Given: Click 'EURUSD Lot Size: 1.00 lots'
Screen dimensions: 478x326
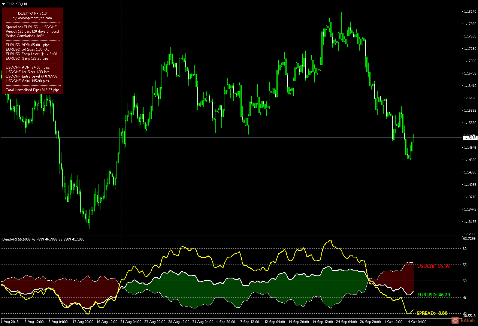Looking at the screenshot, I should [x=27, y=49].
